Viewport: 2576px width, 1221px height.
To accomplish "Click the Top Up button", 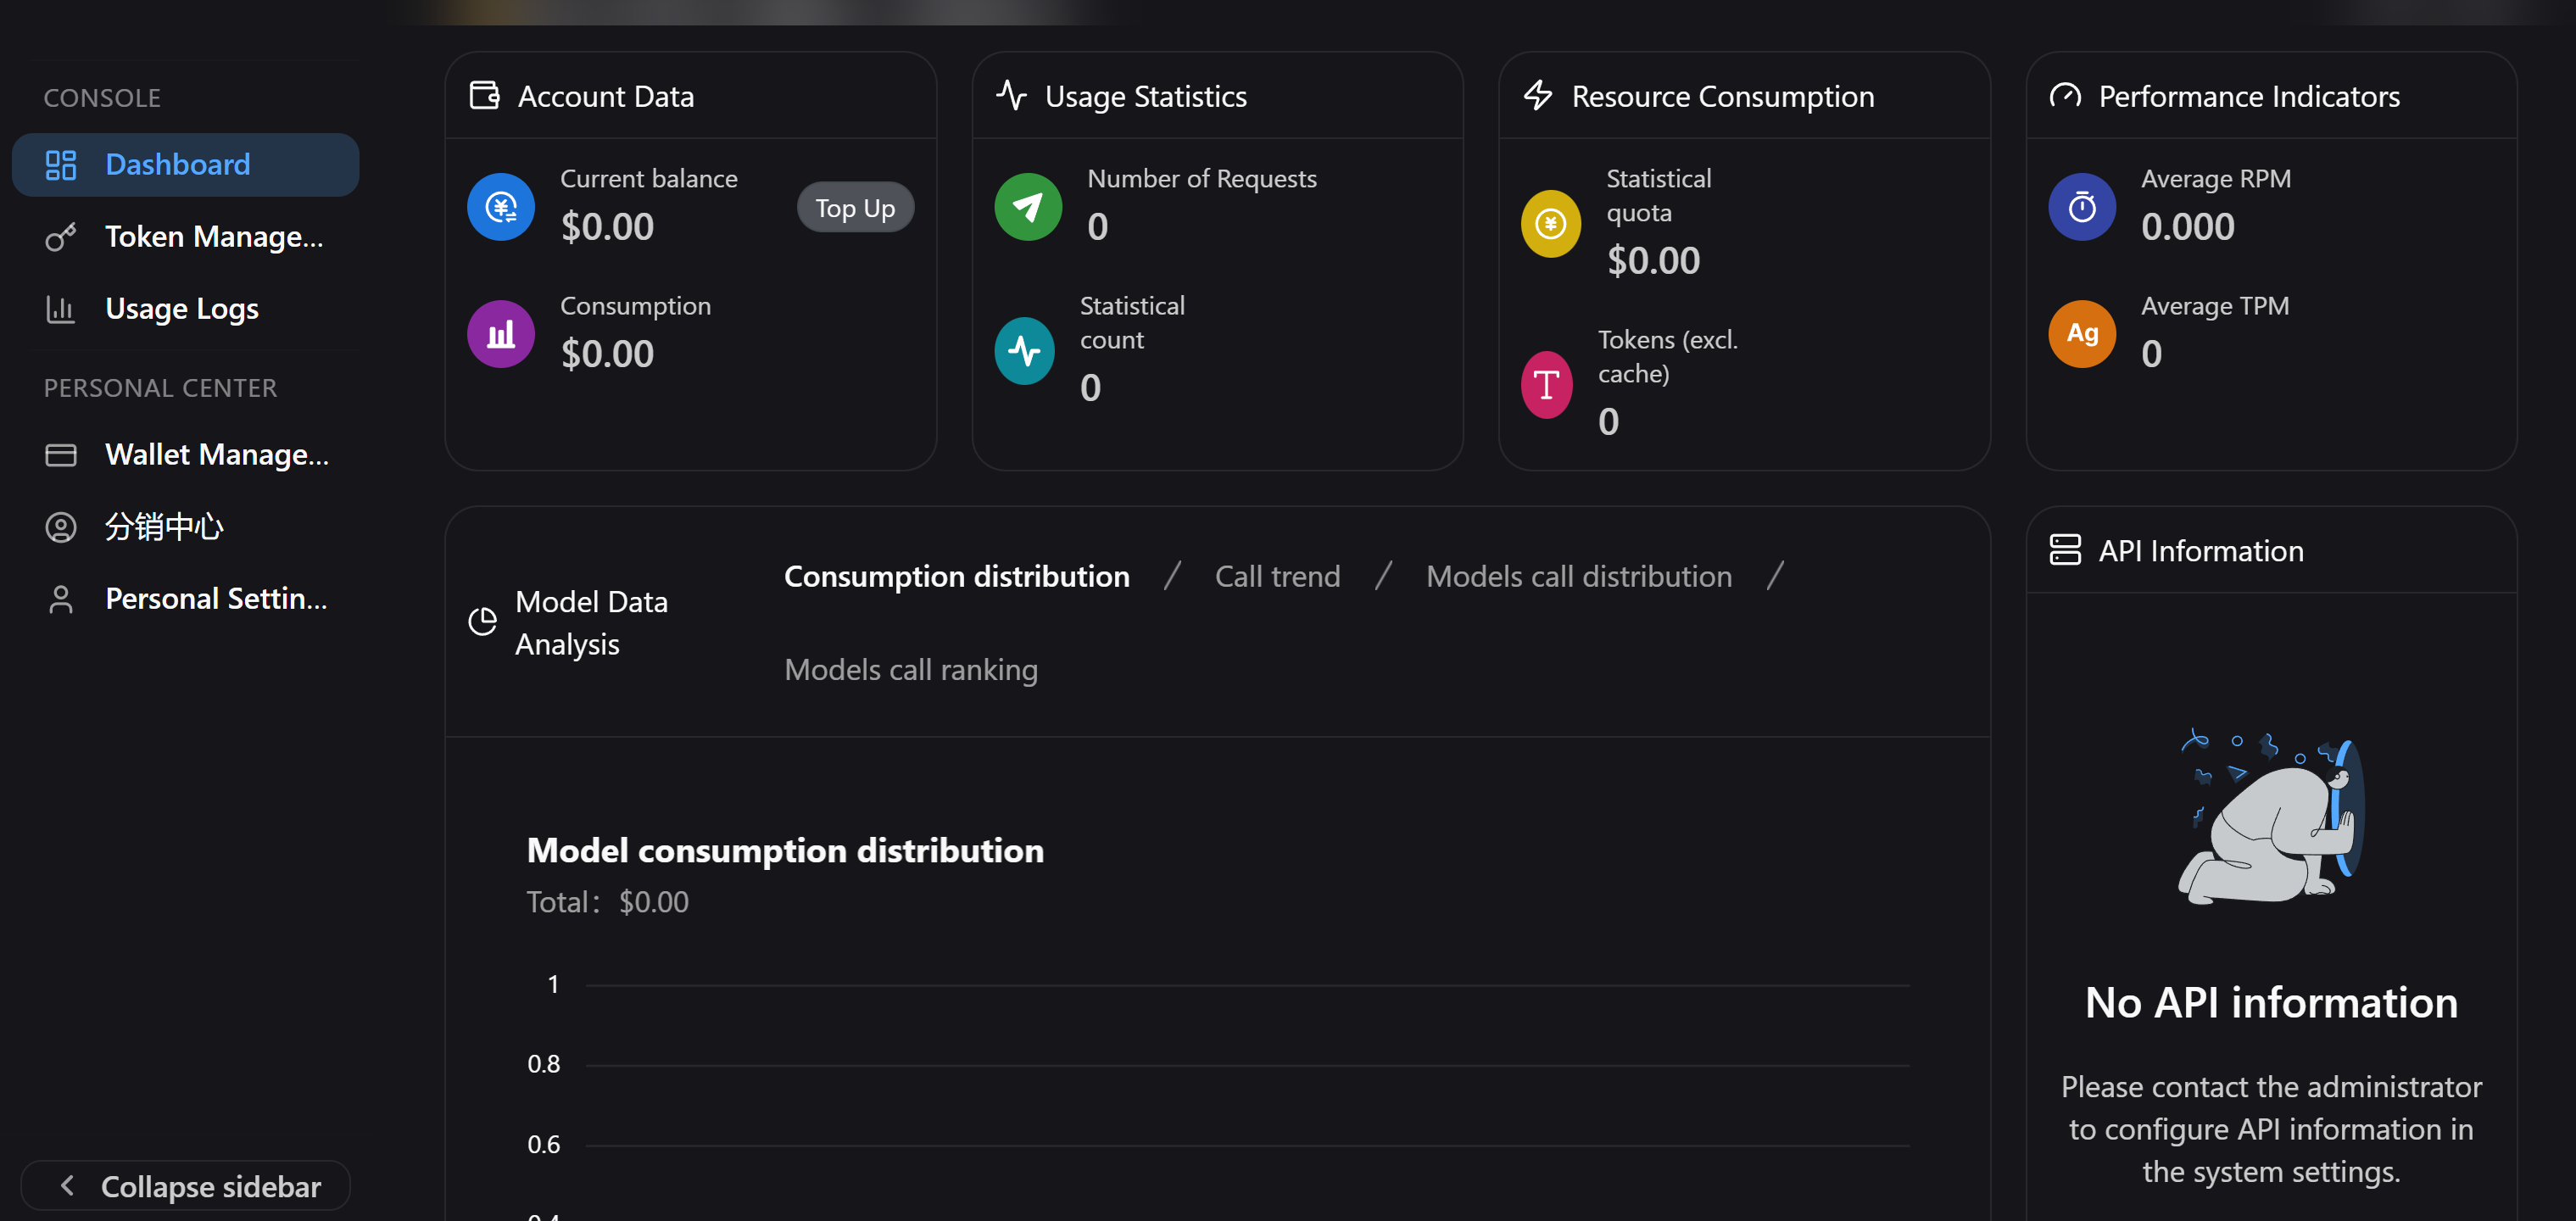I will [x=855, y=207].
